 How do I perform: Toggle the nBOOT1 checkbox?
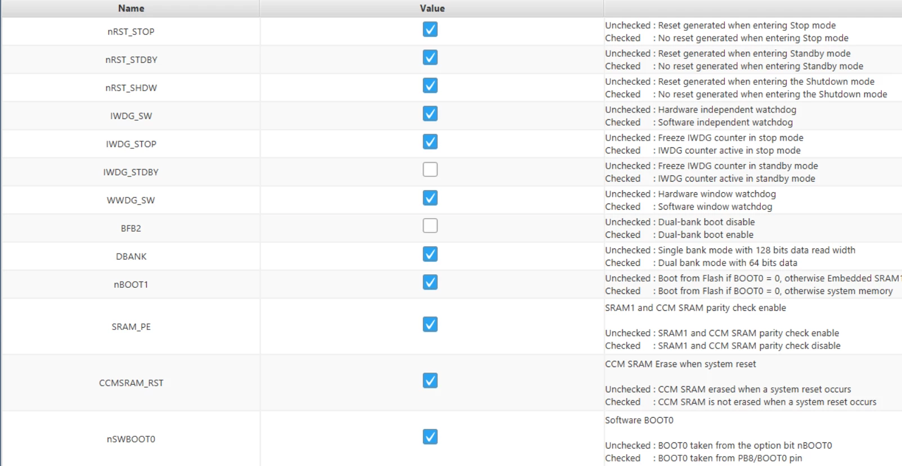pos(430,282)
